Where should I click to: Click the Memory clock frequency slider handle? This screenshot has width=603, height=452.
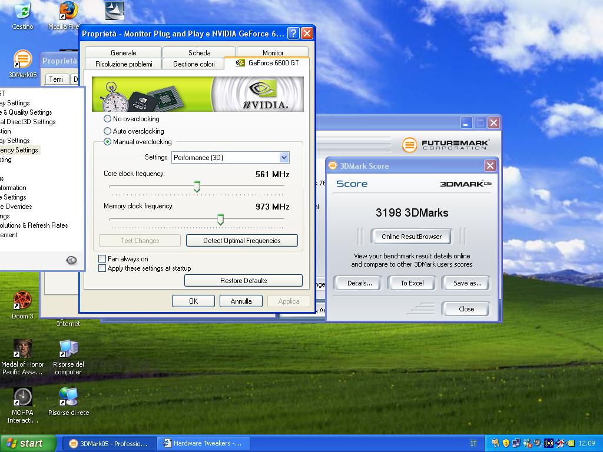[220, 219]
